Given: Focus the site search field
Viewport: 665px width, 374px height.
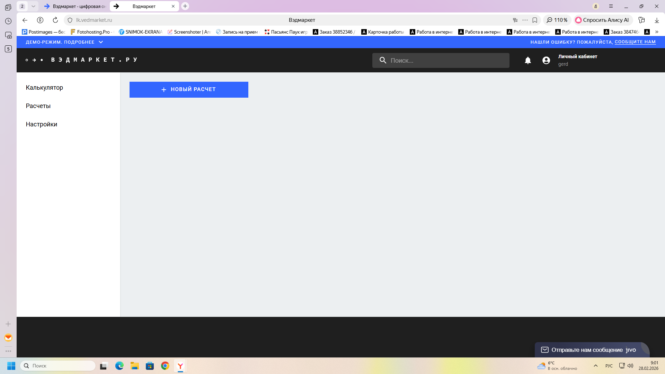Looking at the screenshot, I should (447, 61).
